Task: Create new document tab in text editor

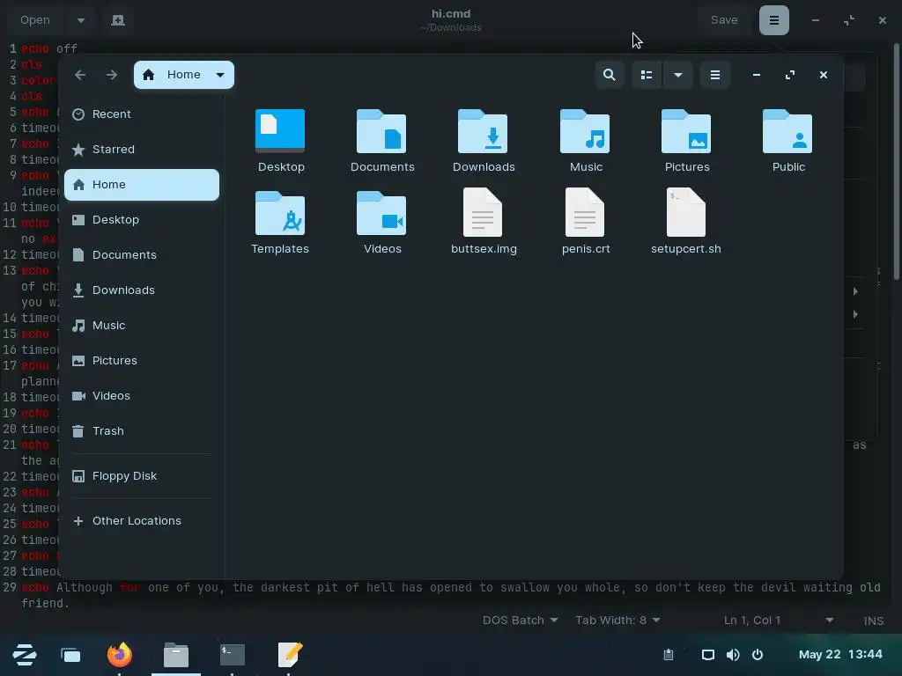Action: pyautogui.click(x=118, y=20)
